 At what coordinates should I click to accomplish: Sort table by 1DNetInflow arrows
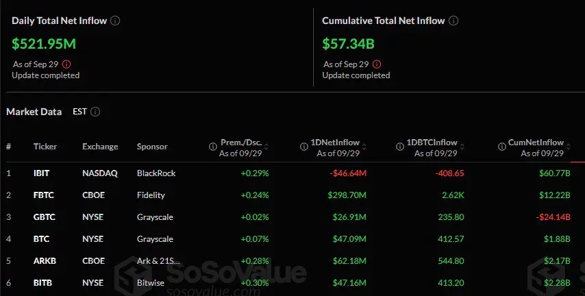(364, 147)
